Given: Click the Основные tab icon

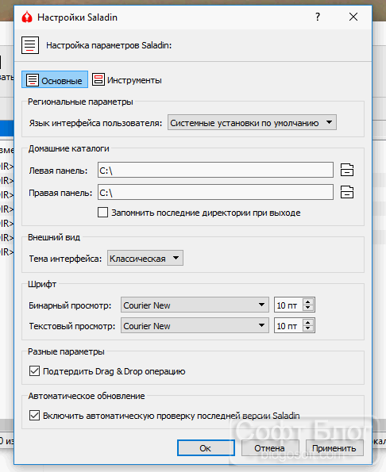Looking at the screenshot, I should click(x=33, y=80).
